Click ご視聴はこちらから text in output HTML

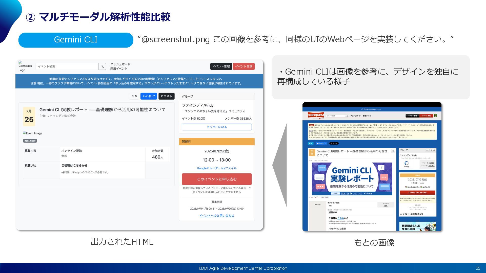point(74,165)
